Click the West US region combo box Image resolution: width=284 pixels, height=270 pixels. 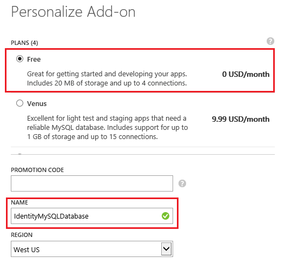tap(92, 249)
